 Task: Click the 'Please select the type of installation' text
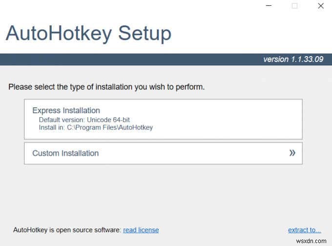[x=106, y=87]
